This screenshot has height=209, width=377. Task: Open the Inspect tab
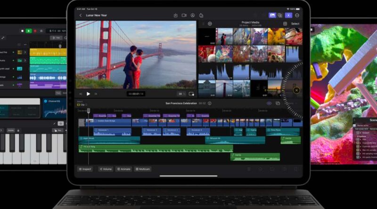pyautogui.click(x=85, y=169)
